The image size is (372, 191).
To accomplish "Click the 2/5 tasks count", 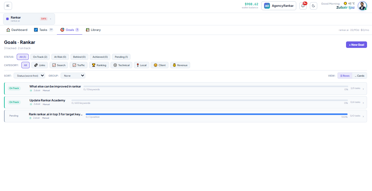I will click(x=355, y=88).
